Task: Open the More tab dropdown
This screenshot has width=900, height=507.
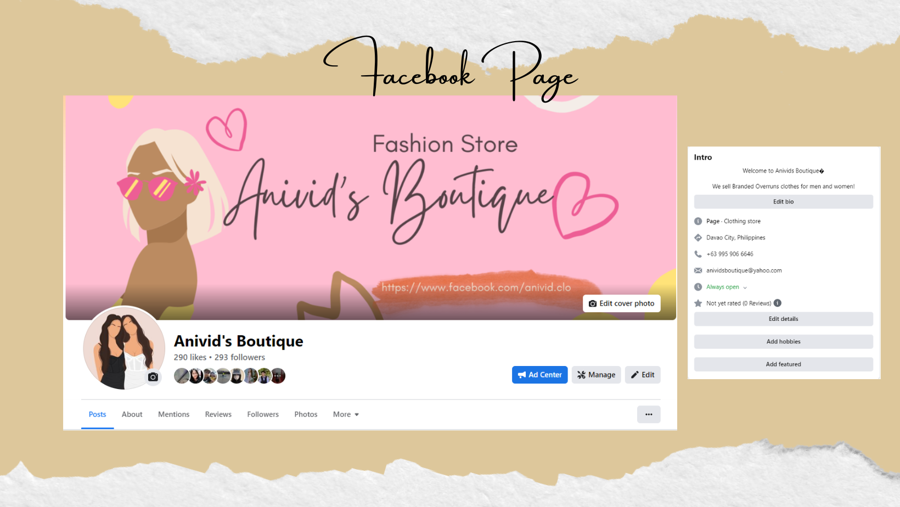Action: coord(346,414)
